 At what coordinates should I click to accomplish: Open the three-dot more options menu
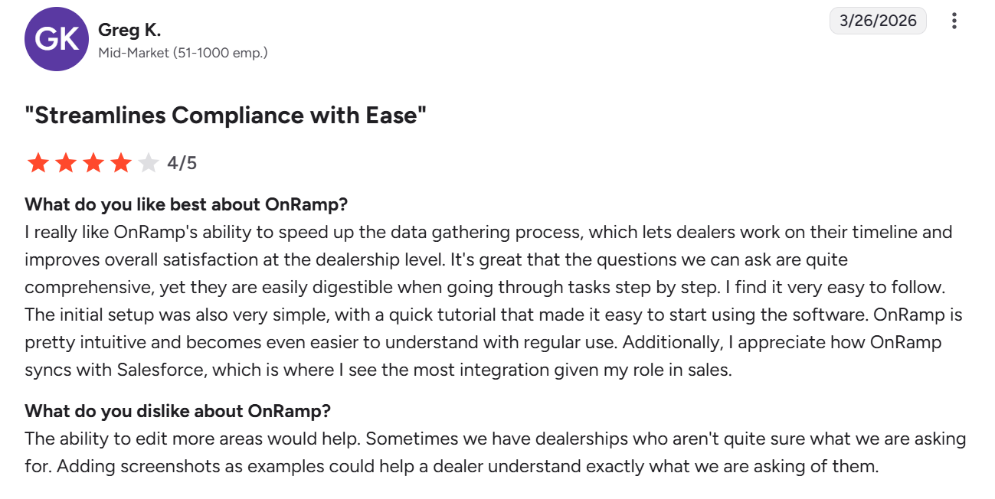tap(954, 21)
